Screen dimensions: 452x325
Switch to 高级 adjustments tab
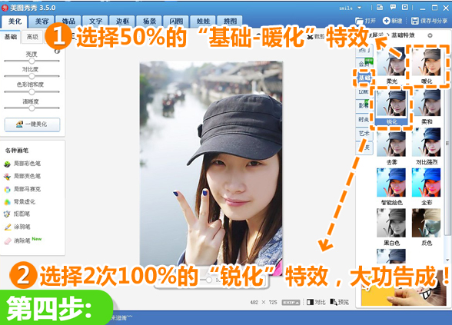32,37
